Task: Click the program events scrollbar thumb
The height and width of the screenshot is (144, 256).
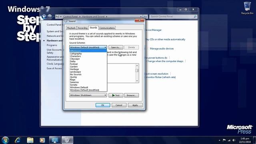Action: coord(137,70)
